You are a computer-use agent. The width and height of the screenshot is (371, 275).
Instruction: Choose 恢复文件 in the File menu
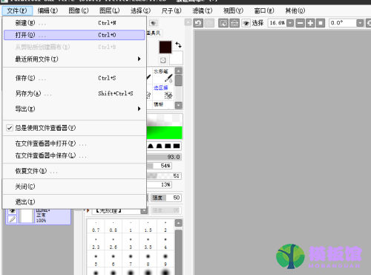74,171
